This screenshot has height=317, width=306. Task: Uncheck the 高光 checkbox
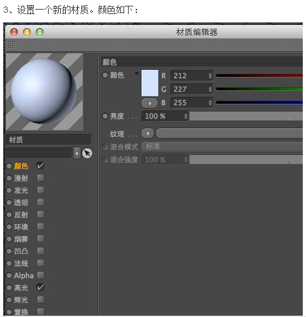[40, 288]
